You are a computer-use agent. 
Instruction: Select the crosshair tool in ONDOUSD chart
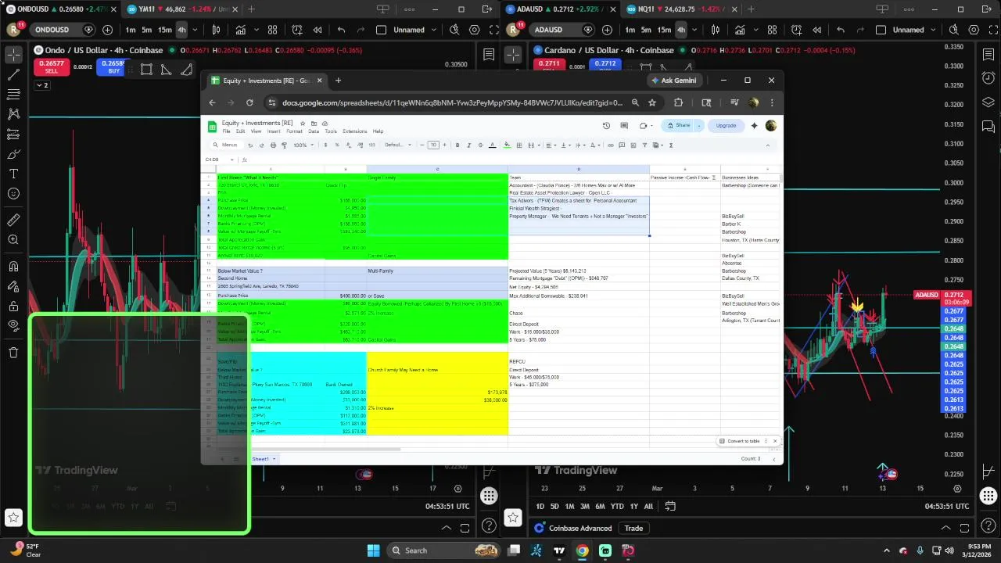click(x=13, y=55)
